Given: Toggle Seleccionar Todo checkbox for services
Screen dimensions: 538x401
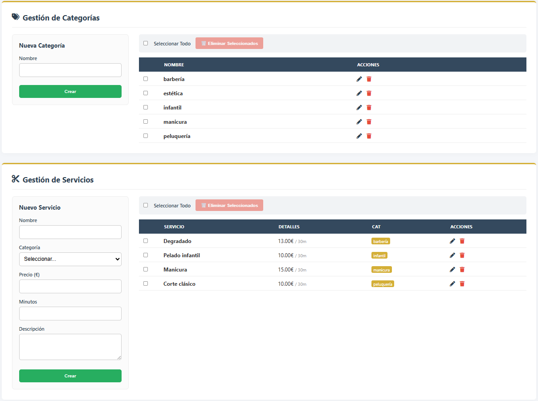Looking at the screenshot, I should tap(146, 206).
